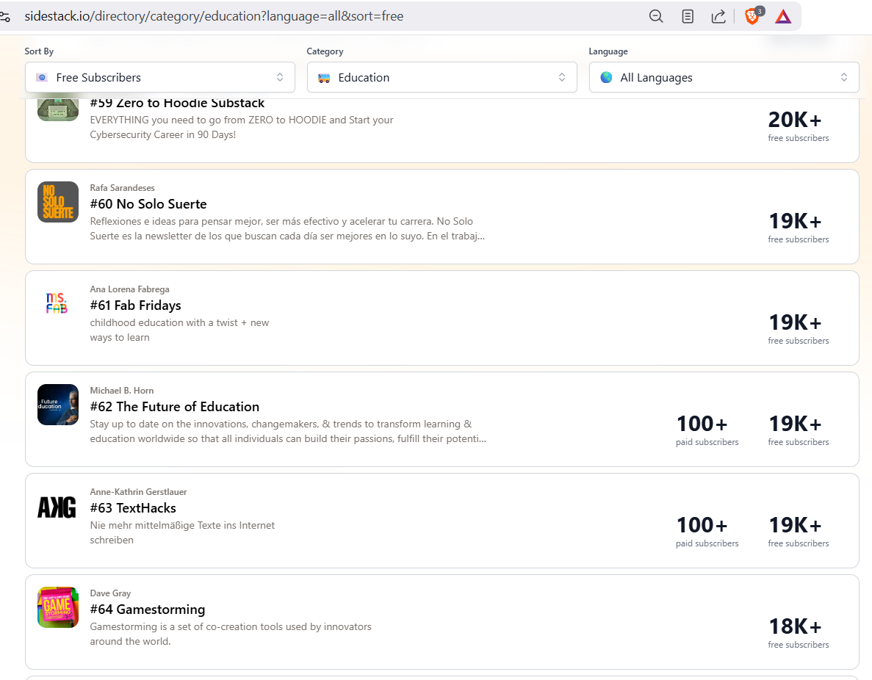Viewport: 872px width, 680px height.
Task: Click the Category dropdown chevron arrows
Action: [x=562, y=77]
